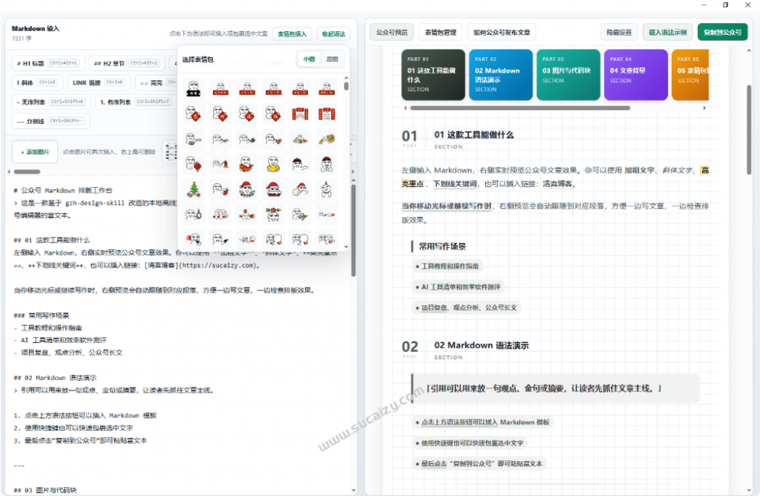Click the '1531 字' word count

coord(22,39)
